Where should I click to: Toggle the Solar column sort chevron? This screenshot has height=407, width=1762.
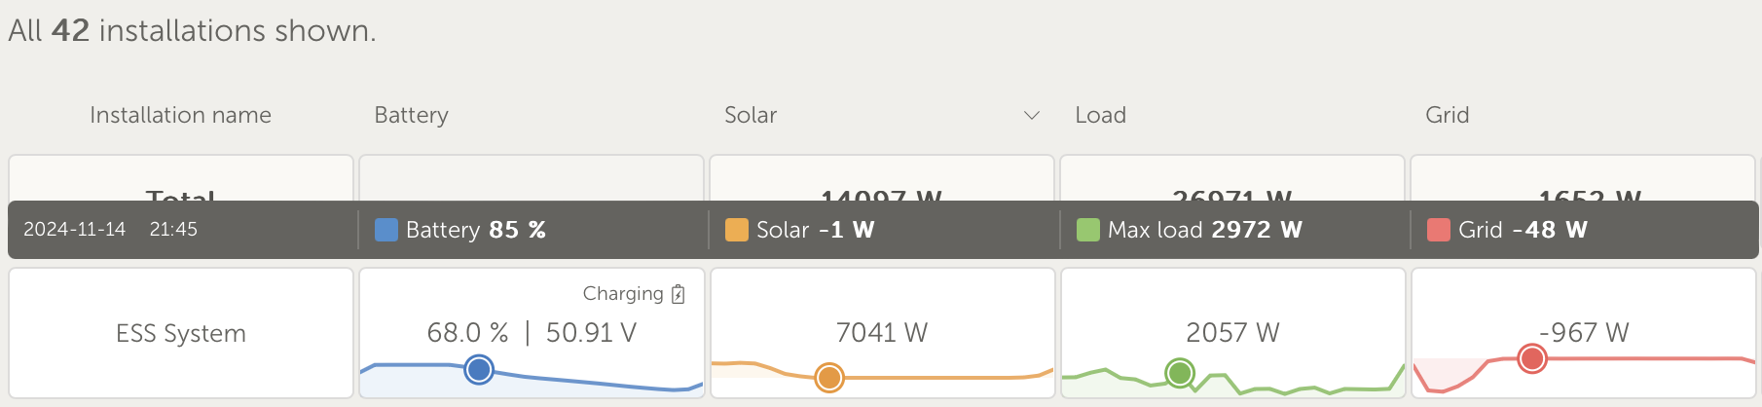click(x=1032, y=116)
